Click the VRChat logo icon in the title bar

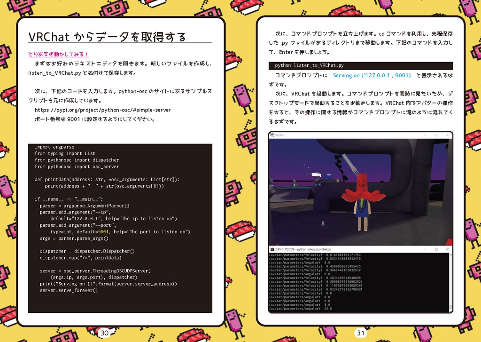point(272,135)
